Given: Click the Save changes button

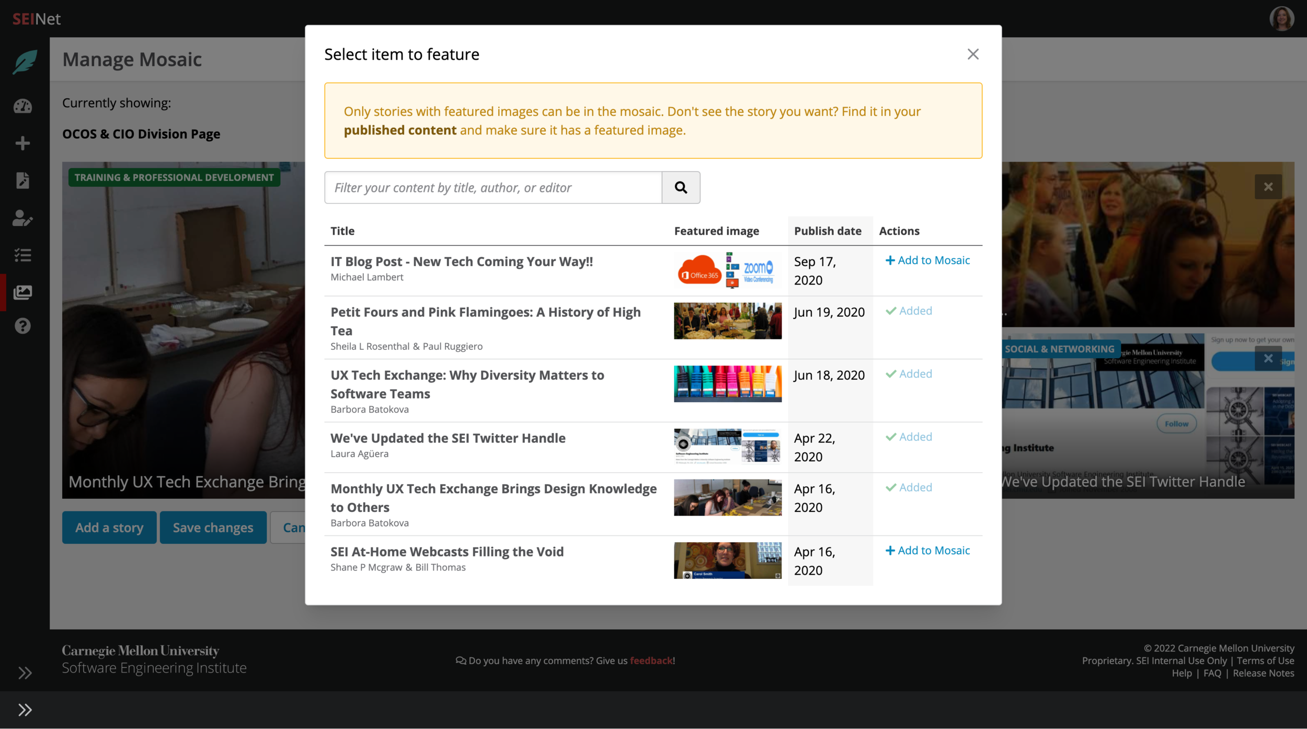Looking at the screenshot, I should point(213,528).
